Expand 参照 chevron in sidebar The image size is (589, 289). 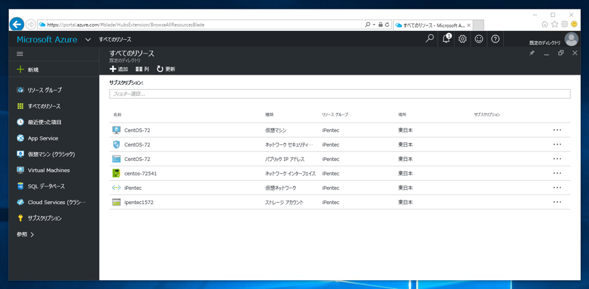coord(32,234)
